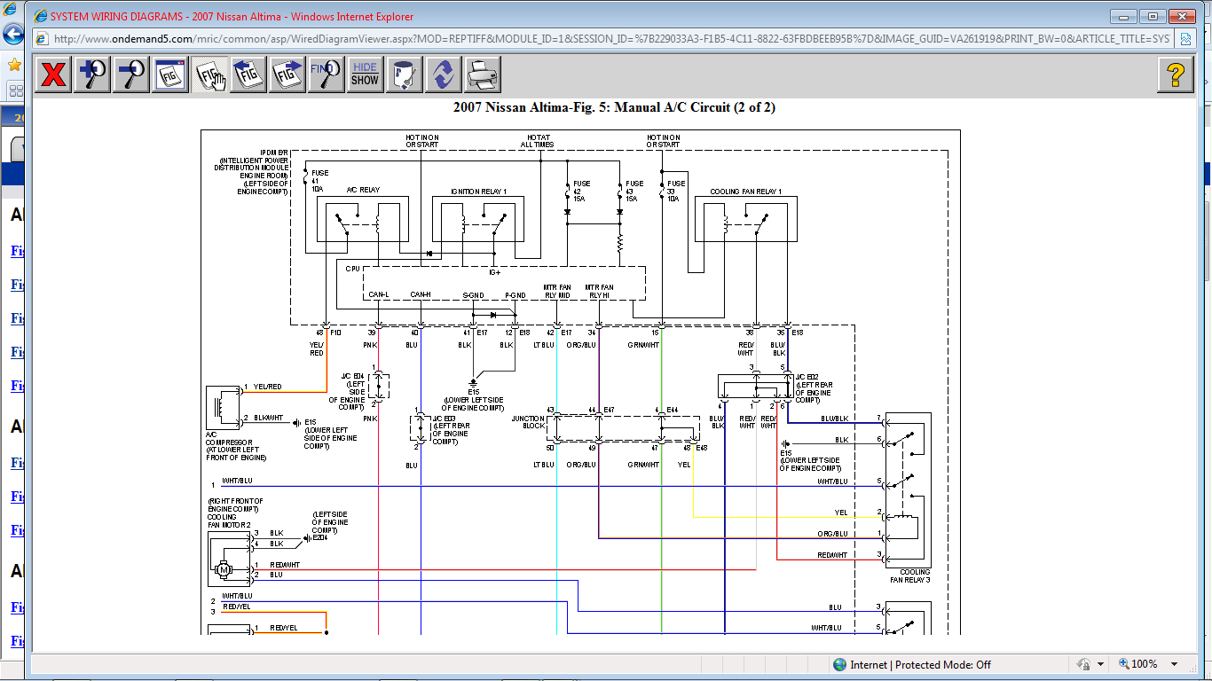Image resolution: width=1212 pixels, height=681 pixels.
Task: Fit figure to window icon
Action: (170, 74)
